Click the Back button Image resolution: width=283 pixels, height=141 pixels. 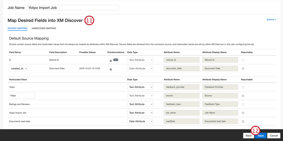point(248,136)
